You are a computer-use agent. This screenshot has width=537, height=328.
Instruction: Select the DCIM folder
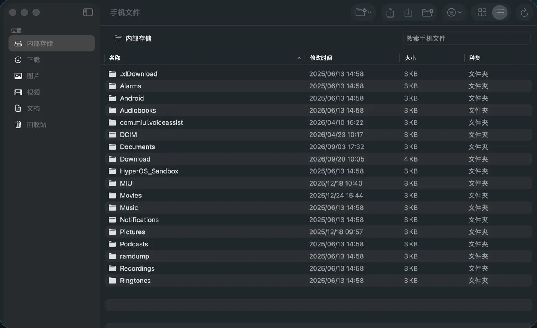click(x=318, y=135)
